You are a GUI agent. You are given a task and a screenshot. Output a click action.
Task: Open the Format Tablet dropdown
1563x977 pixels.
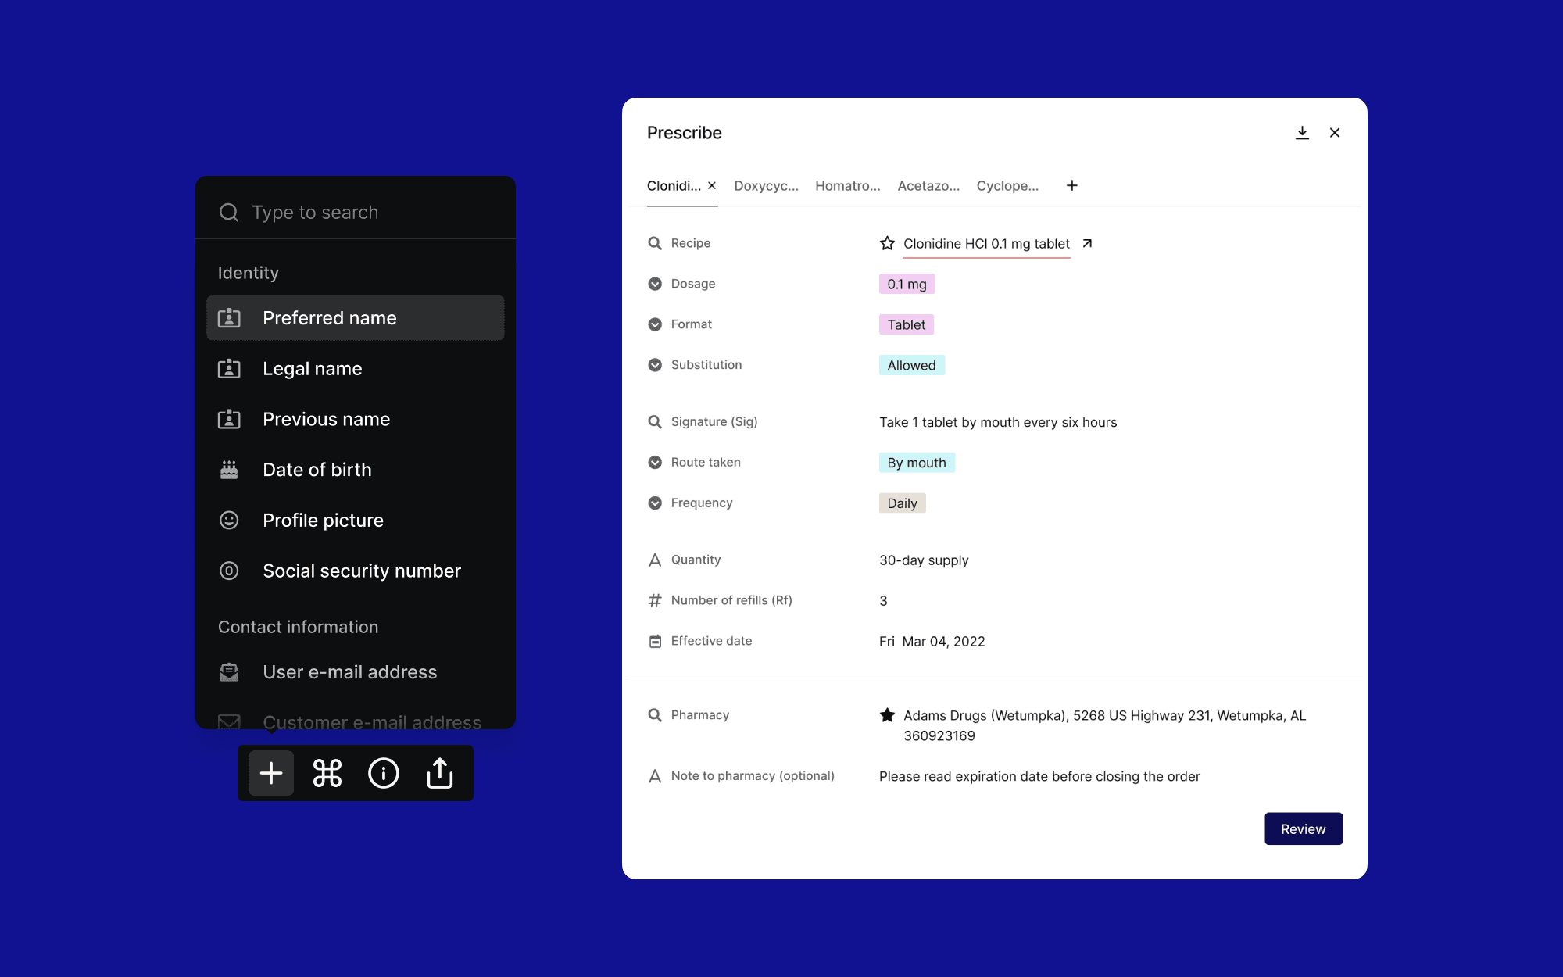(906, 324)
